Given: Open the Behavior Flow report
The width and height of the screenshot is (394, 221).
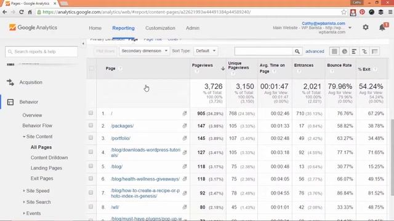Looking at the screenshot, I should click(x=37, y=125).
